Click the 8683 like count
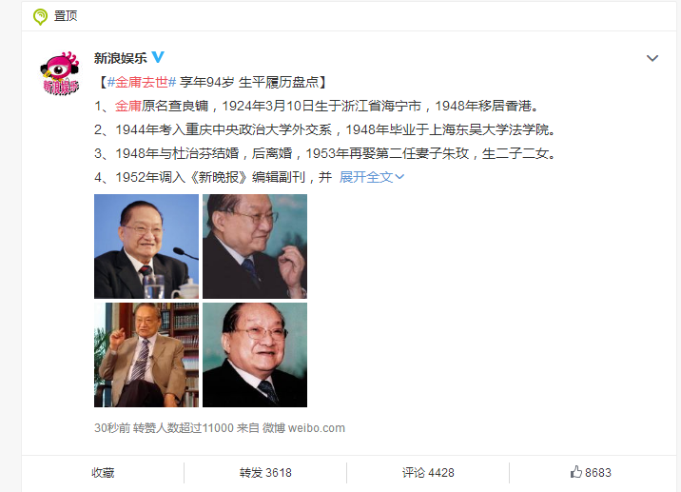681x492 pixels. (x=598, y=472)
